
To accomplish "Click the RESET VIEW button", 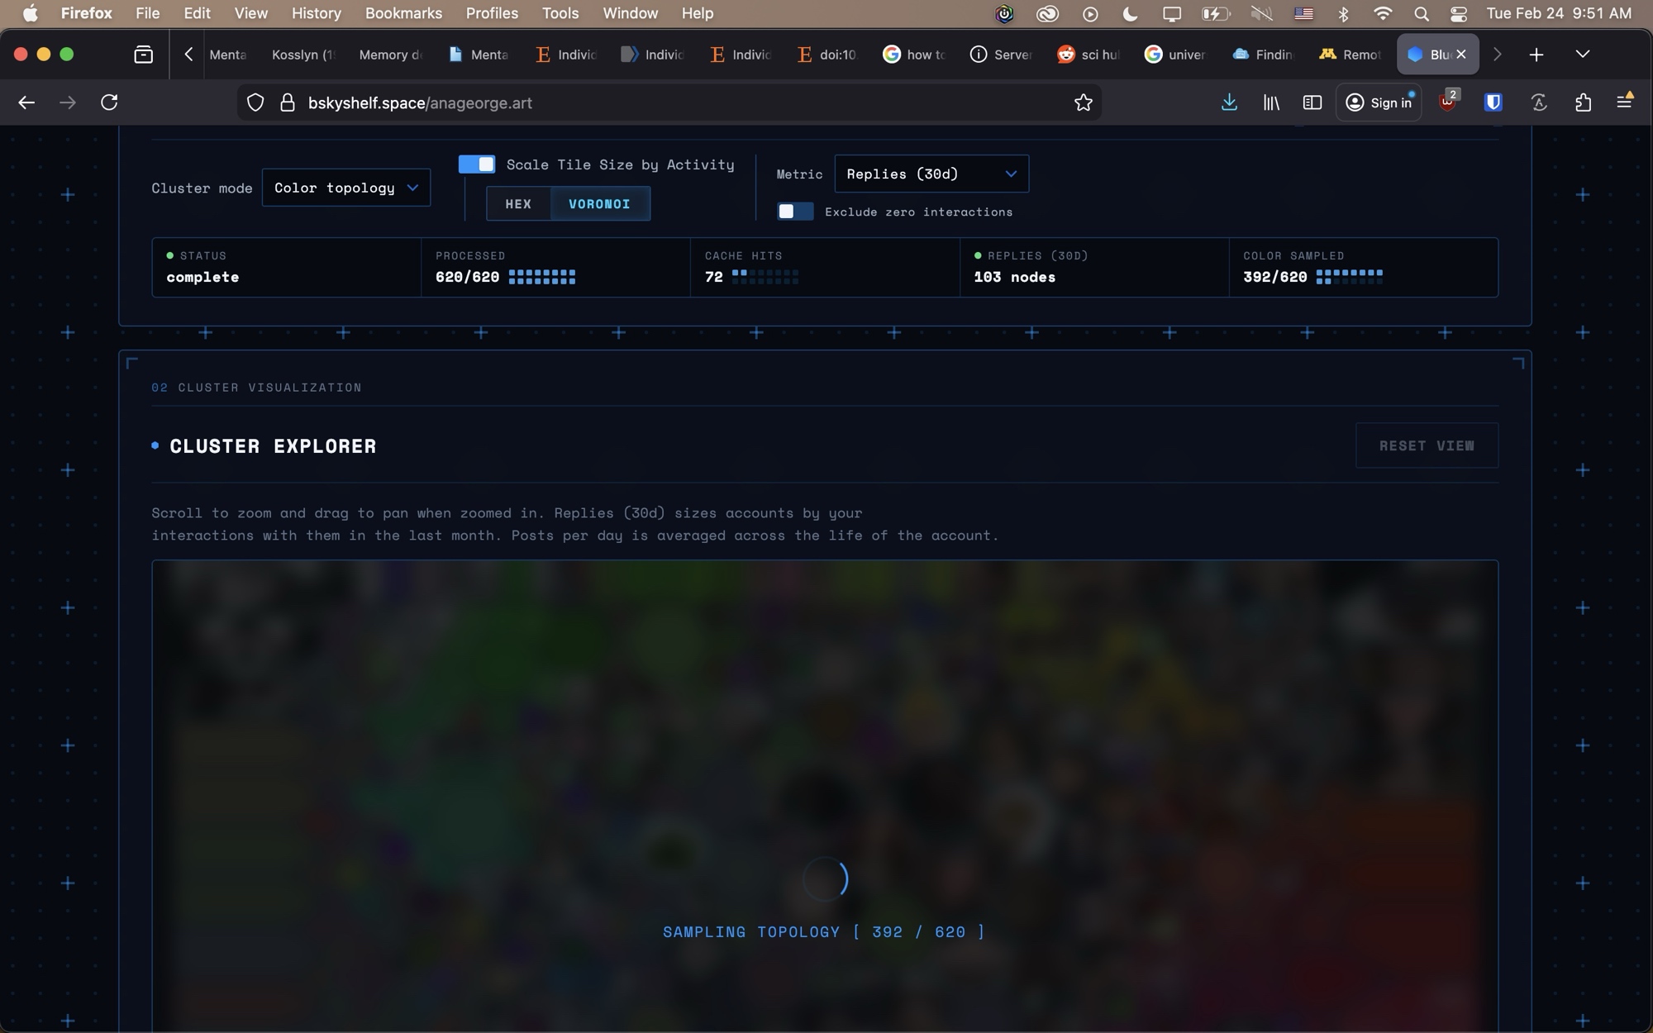I will click(x=1426, y=445).
